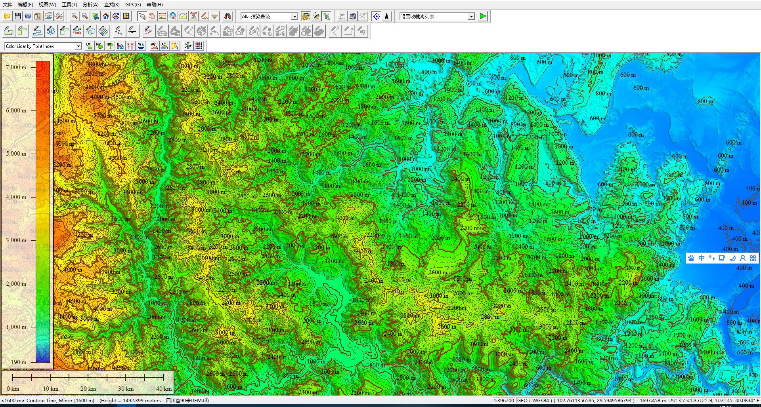Image resolution: width=761 pixels, height=407 pixels.
Task: Open the 分析(A) menu
Action: pyautogui.click(x=90, y=4)
